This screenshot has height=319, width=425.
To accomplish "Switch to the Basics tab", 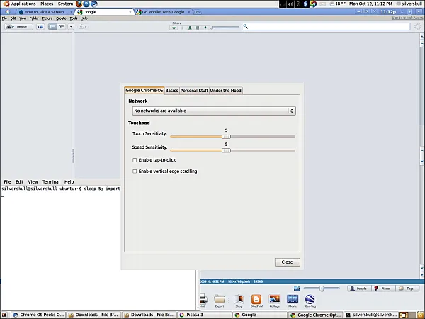I will [x=171, y=91].
